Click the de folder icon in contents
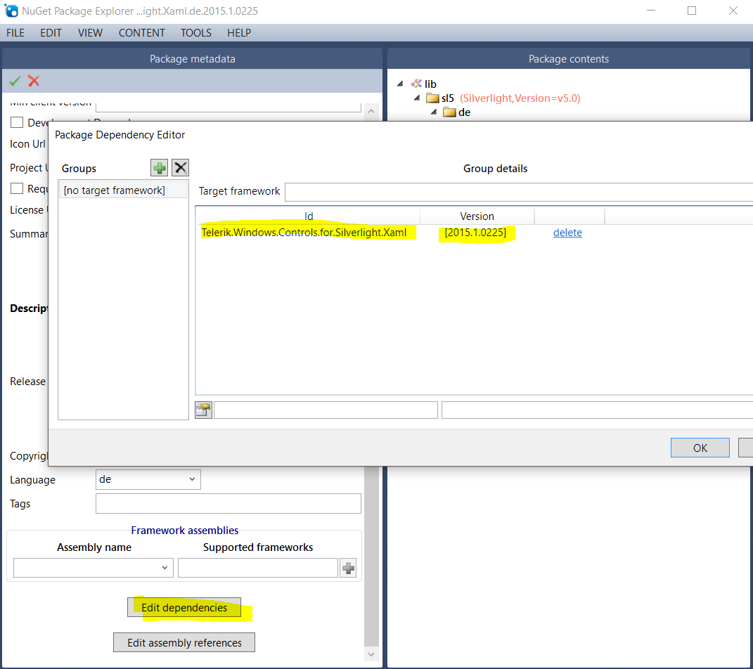 pyautogui.click(x=449, y=112)
